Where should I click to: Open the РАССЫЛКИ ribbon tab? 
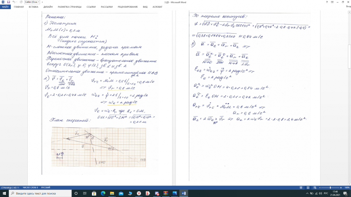[x=107, y=7]
